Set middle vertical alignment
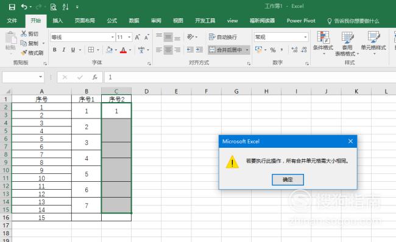The width and height of the screenshot is (396, 242). point(168,37)
